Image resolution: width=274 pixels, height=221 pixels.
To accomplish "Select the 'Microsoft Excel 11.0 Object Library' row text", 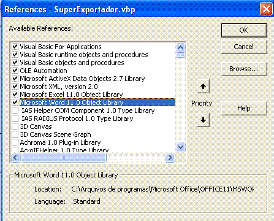I will pyautogui.click(x=71, y=95).
